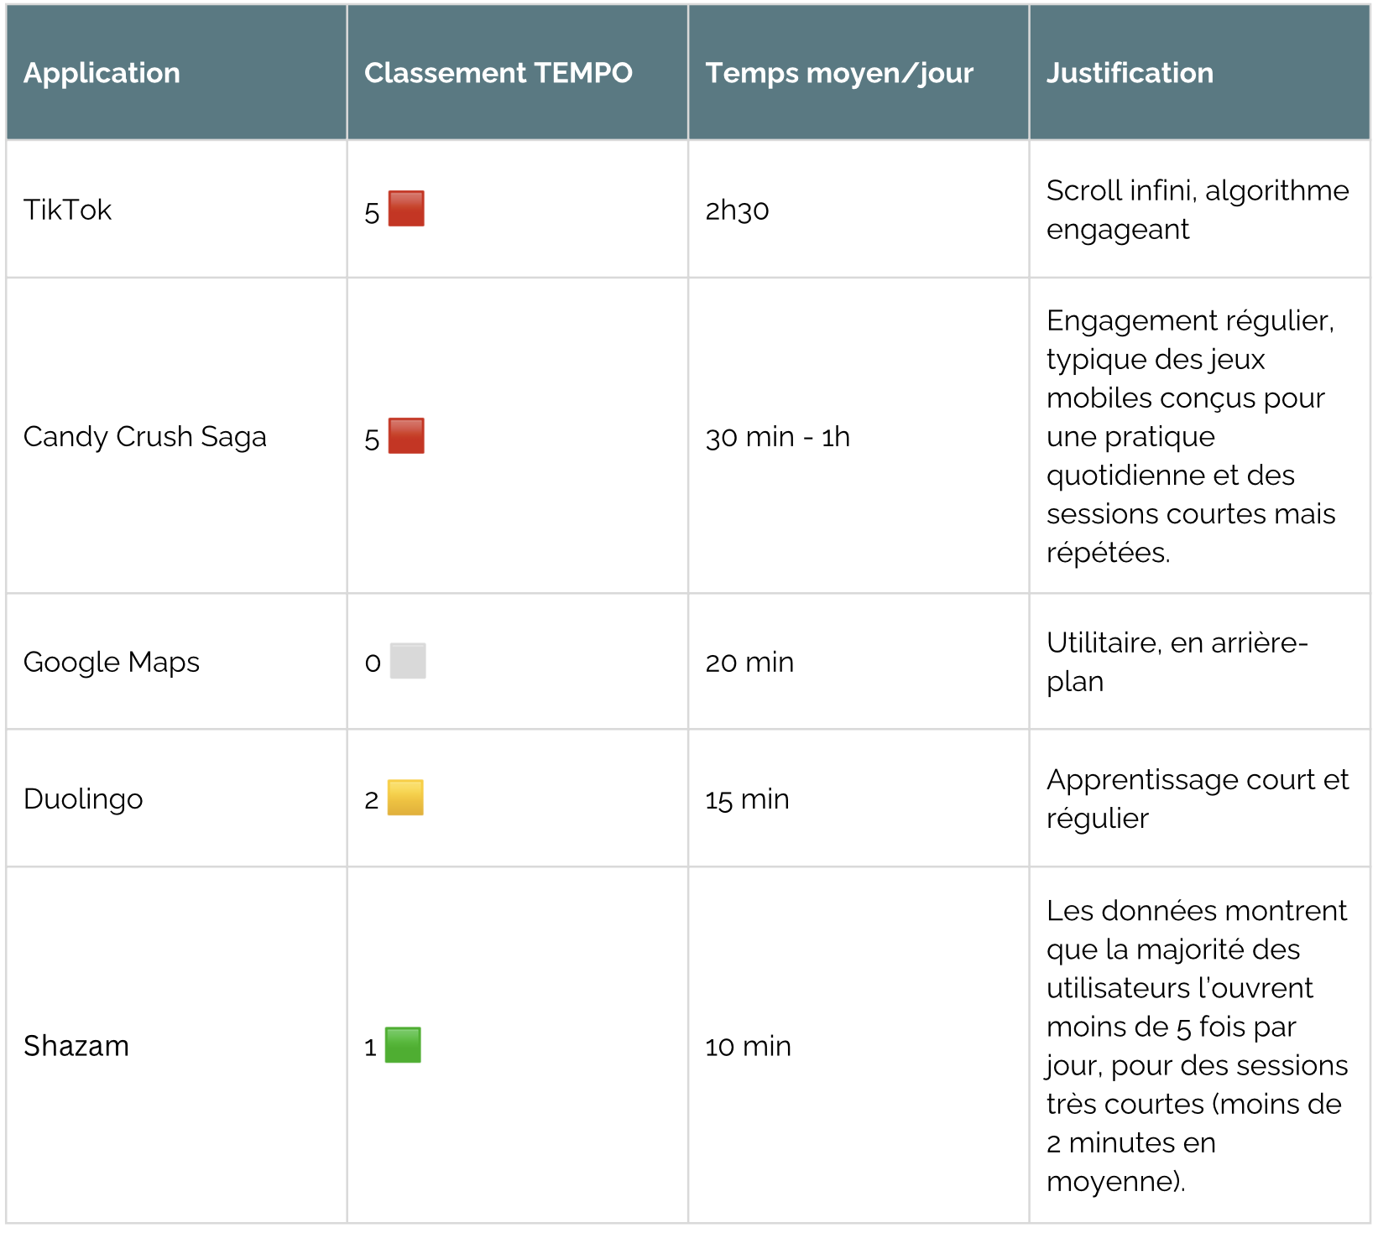Select the Duolingo application cell

coord(83,799)
